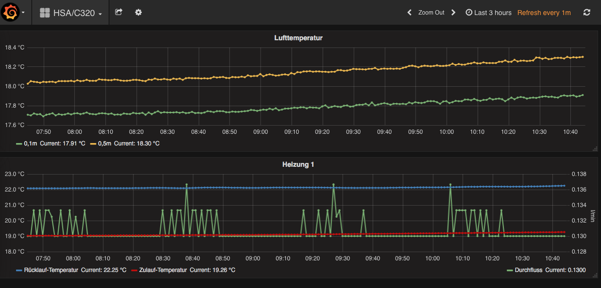The image size is (601, 288).
Task: Click the refresh dashboard icon
Action: coord(586,13)
